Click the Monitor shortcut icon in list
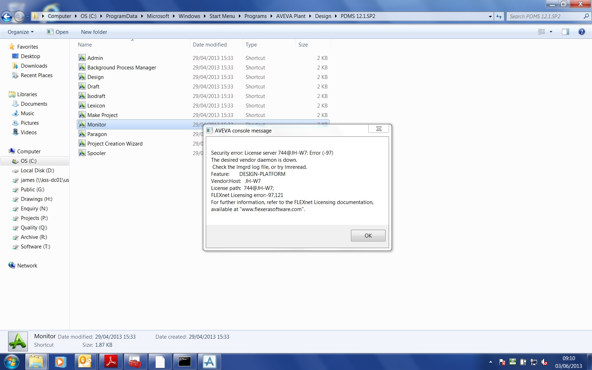The image size is (592, 370). tap(82, 124)
